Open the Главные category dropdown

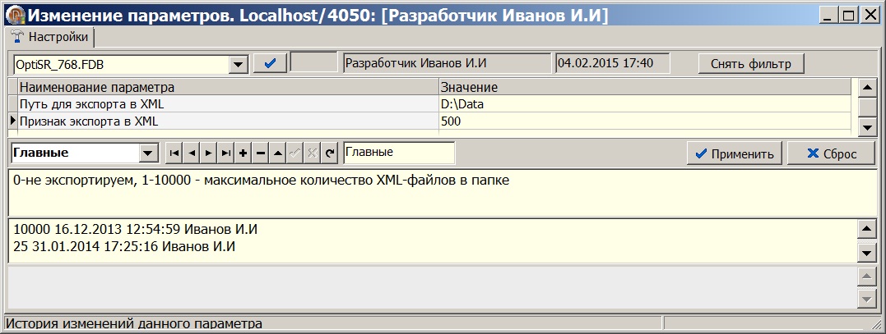149,153
